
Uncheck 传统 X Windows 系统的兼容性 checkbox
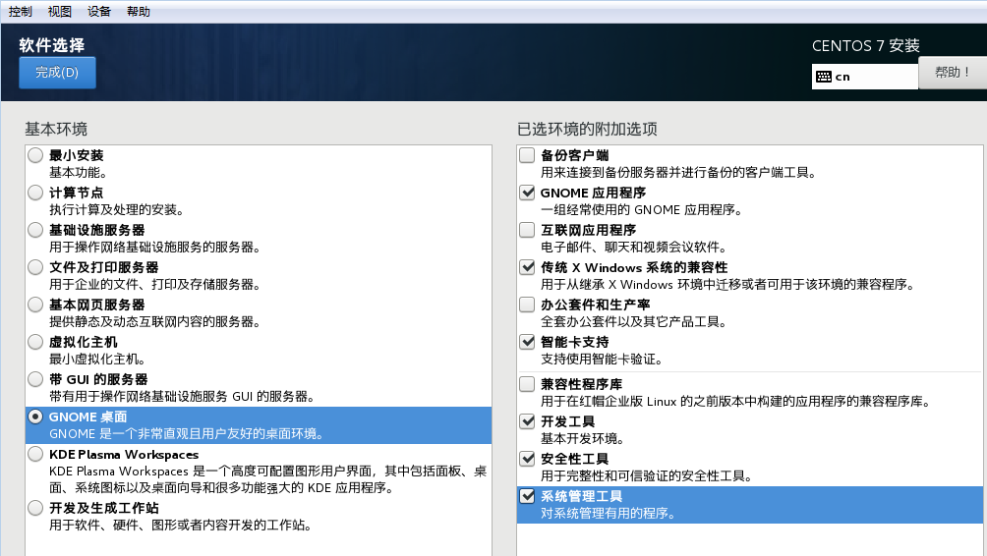(527, 267)
